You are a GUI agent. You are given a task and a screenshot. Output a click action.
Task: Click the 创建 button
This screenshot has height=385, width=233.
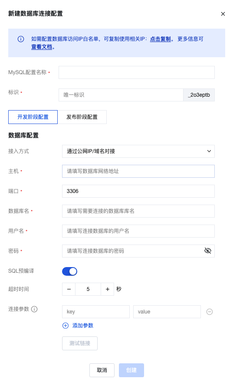coord(131,370)
